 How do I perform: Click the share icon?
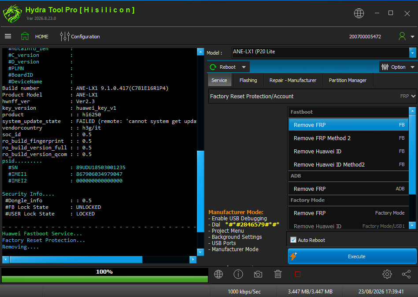point(406,274)
